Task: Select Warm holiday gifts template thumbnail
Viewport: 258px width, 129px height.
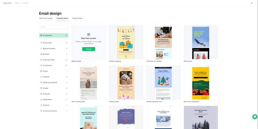Action: [x=89, y=82]
